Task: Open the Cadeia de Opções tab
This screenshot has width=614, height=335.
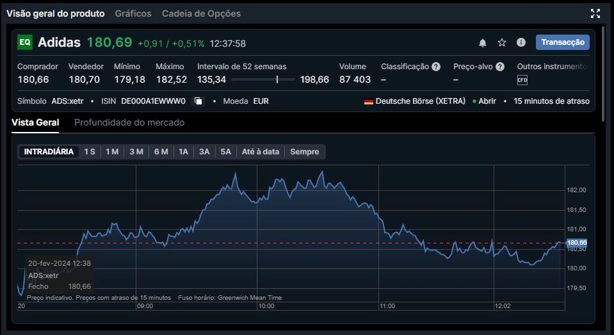Action: coord(201,13)
